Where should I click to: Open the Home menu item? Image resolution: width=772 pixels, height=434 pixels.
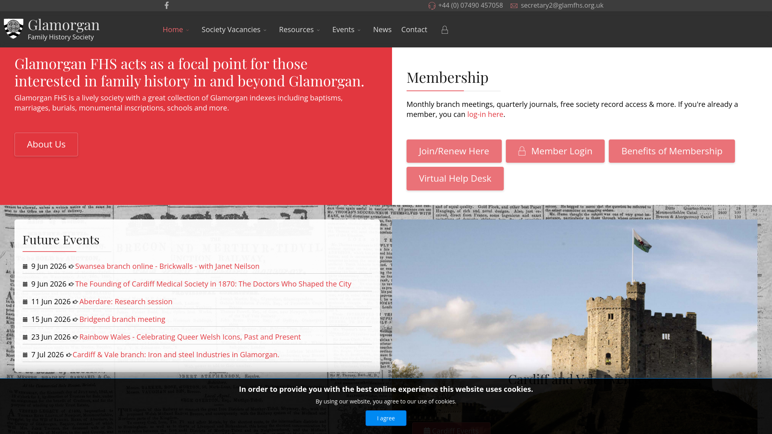(173, 29)
